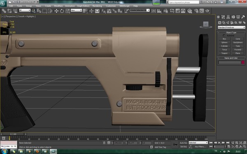The image size is (247, 154).
Task: Click Bind to Space Warp tool
Action: pyautogui.click(x=15, y=11)
